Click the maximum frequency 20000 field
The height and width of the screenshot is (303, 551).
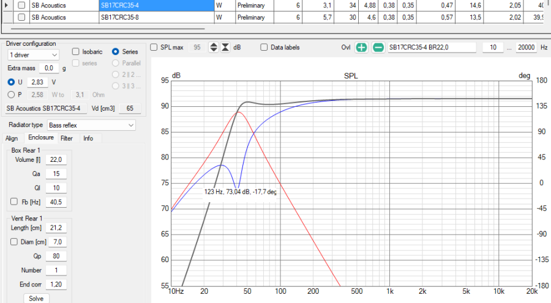(526, 48)
